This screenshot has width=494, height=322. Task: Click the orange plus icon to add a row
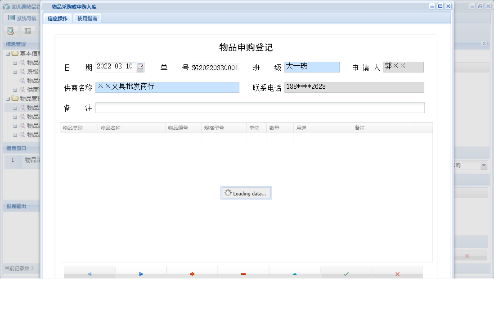tap(192, 273)
